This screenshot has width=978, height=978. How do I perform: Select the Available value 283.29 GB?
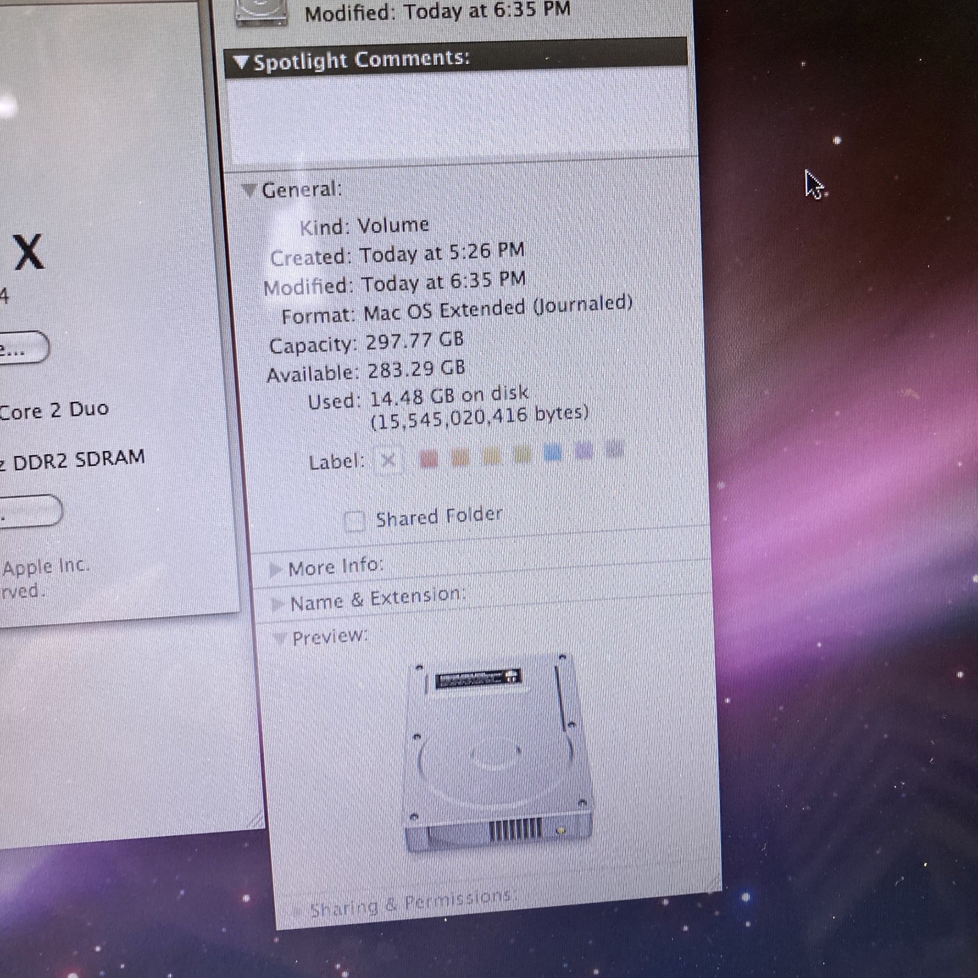tap(416, 369)
